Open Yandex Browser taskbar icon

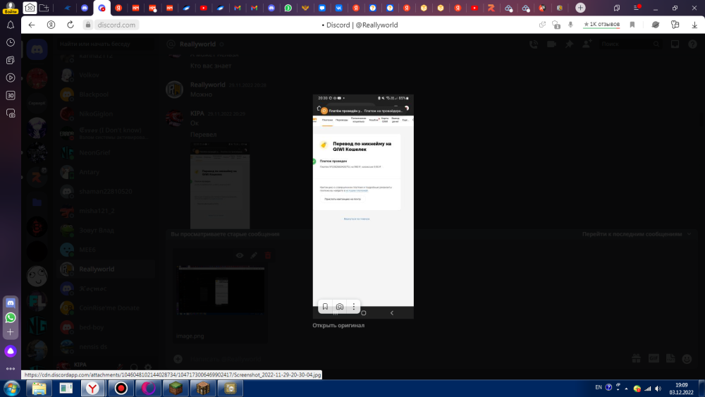click(x=92, y=389)
